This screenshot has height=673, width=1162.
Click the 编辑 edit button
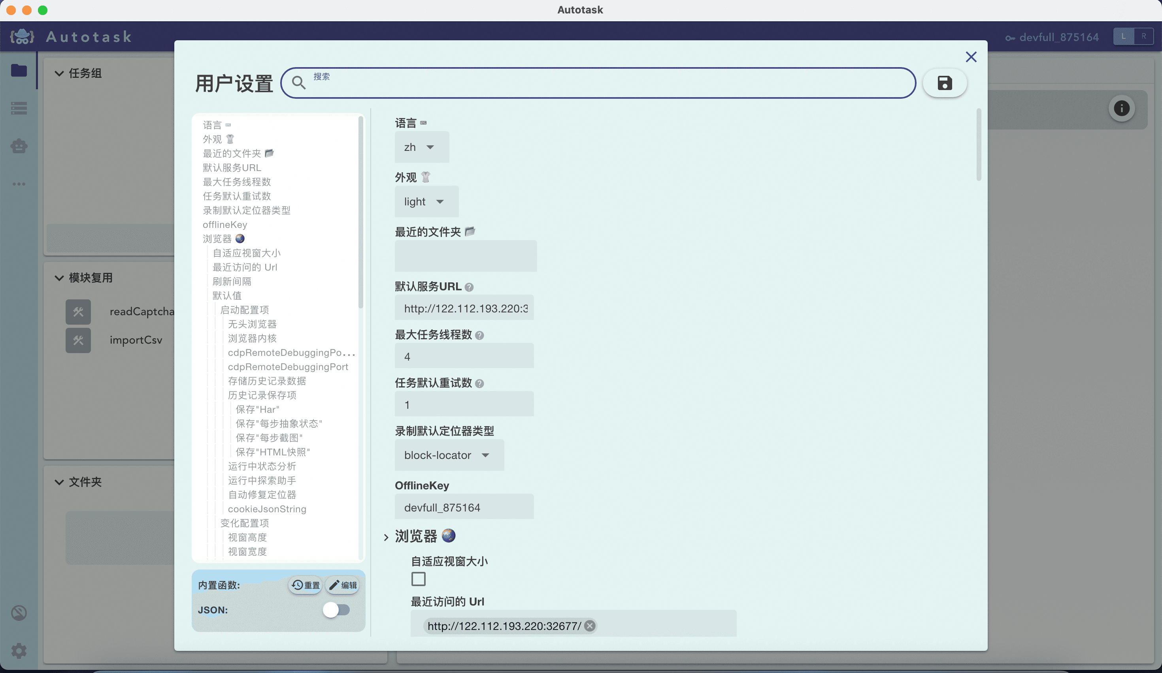pos(343,585)
